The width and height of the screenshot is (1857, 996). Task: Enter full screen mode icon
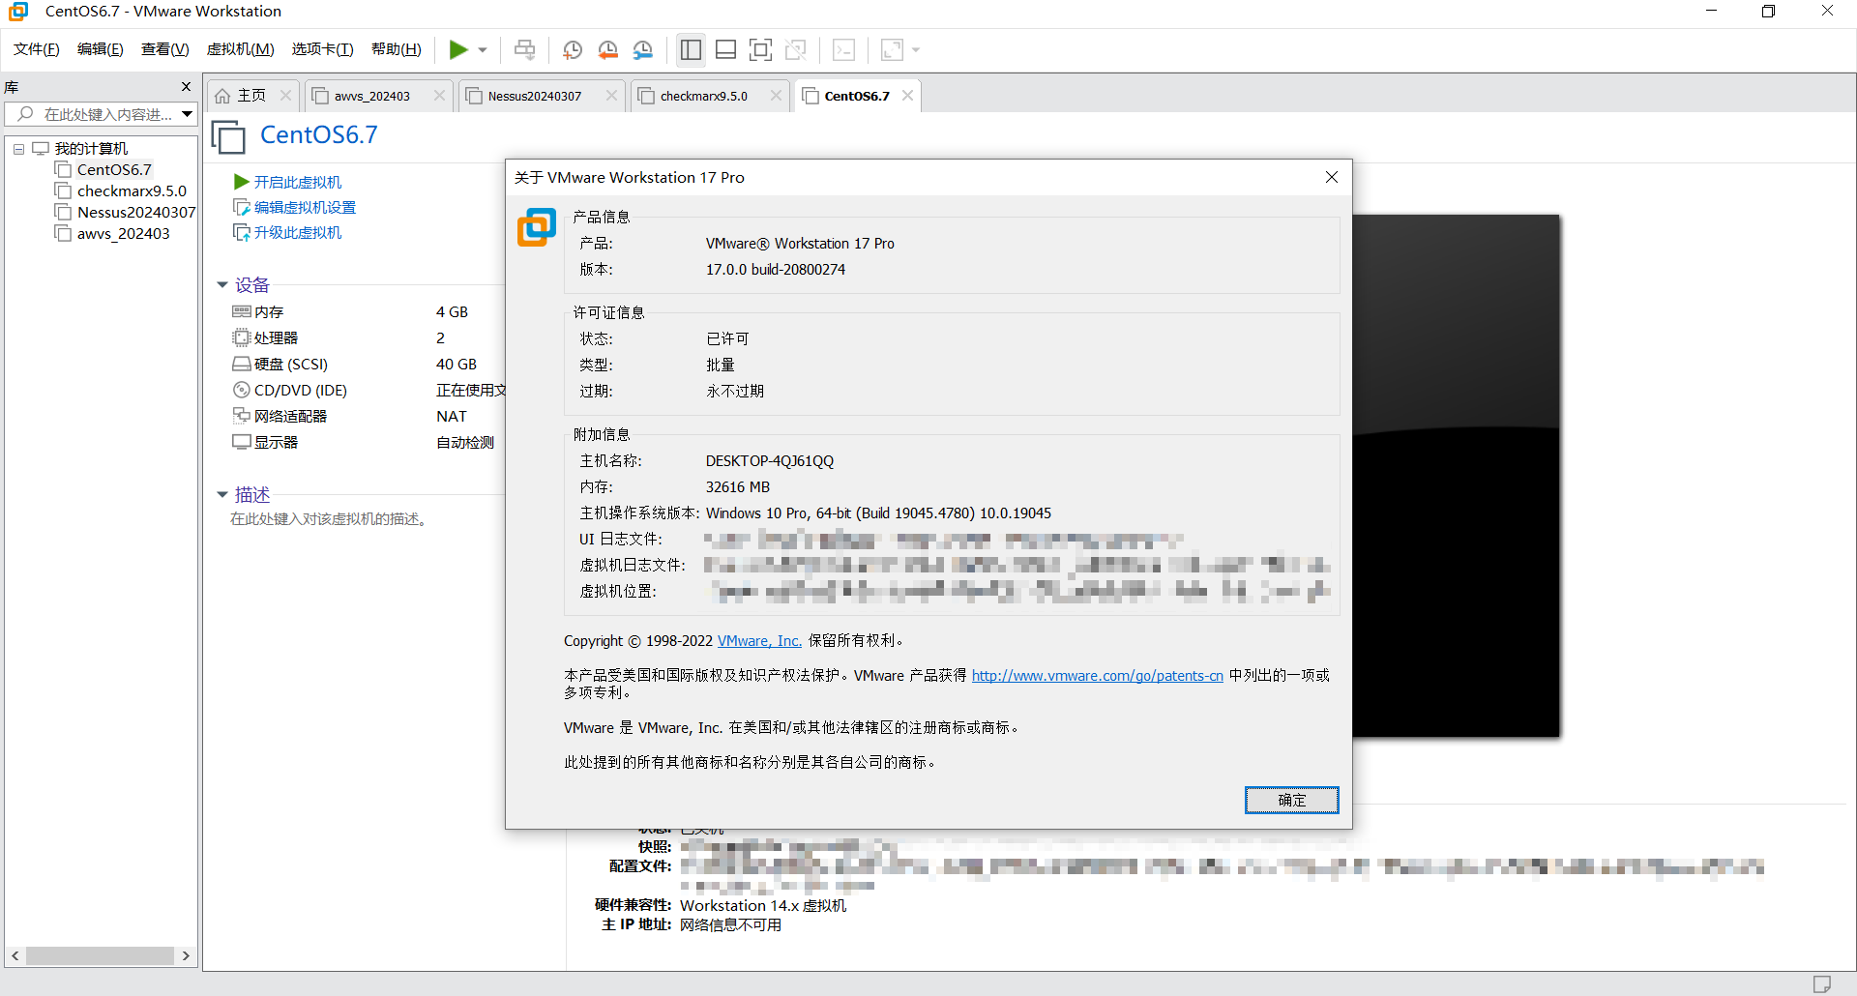[x=760, y=49]
